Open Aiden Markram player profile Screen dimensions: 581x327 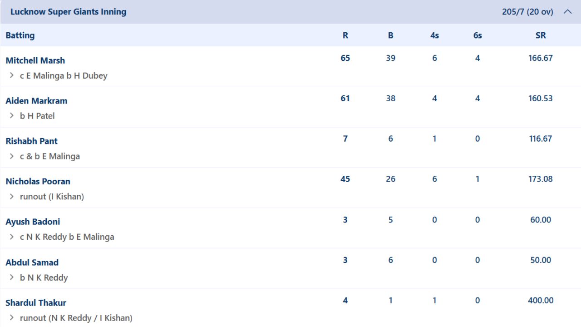pyautogui.click(x=36, y=101)
